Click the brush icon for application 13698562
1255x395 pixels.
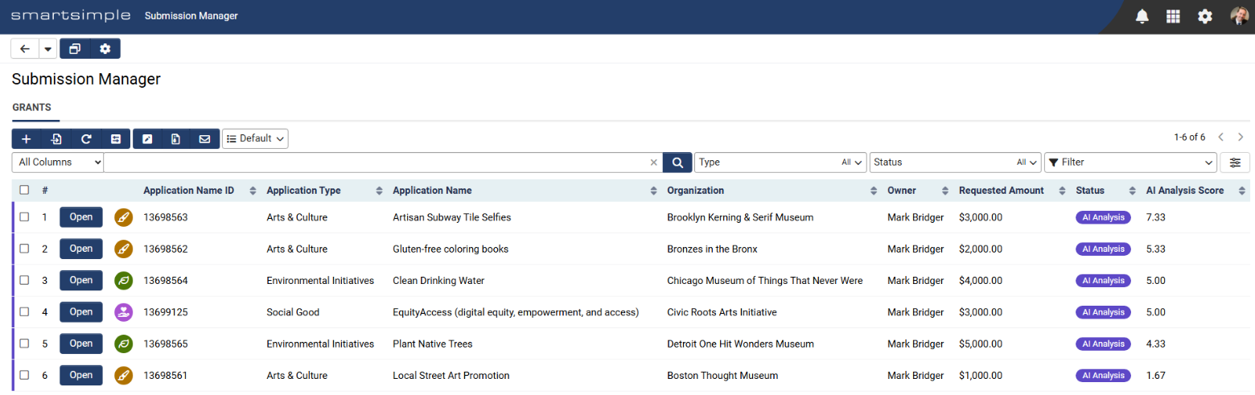(x=123, y=249)
